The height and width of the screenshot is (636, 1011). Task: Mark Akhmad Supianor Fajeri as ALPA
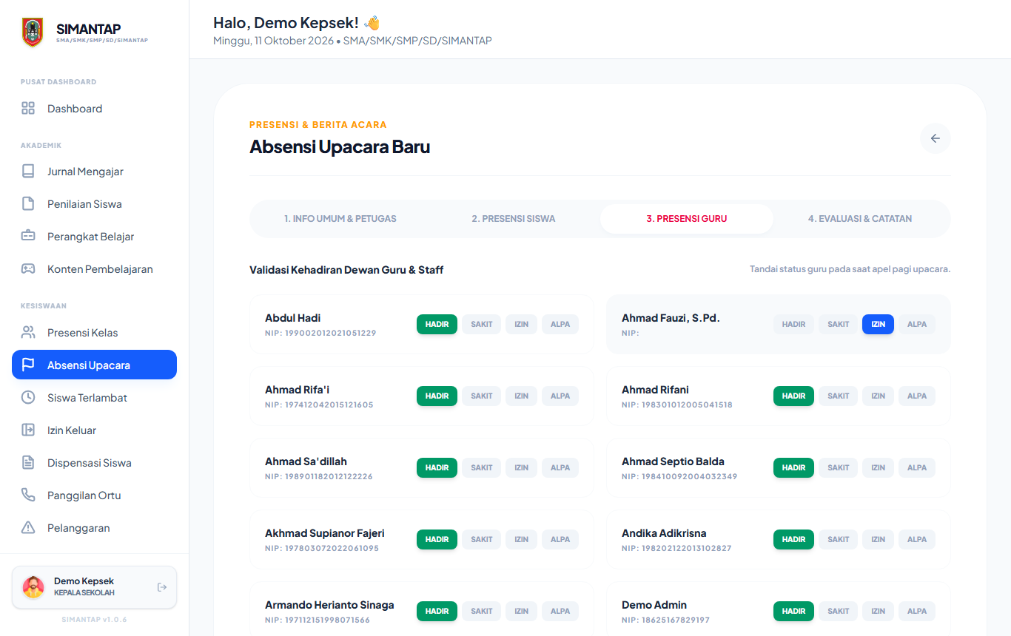tap(560, 540)
